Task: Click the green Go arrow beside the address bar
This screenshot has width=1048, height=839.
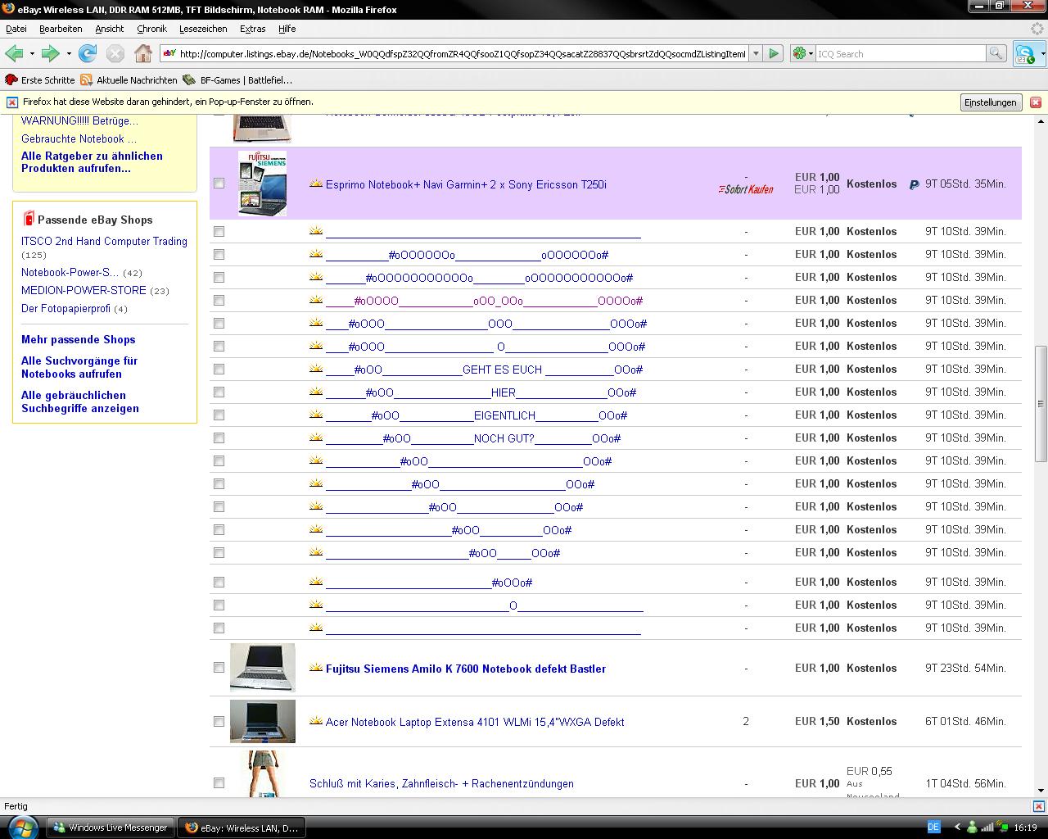Action: [774, 53]
